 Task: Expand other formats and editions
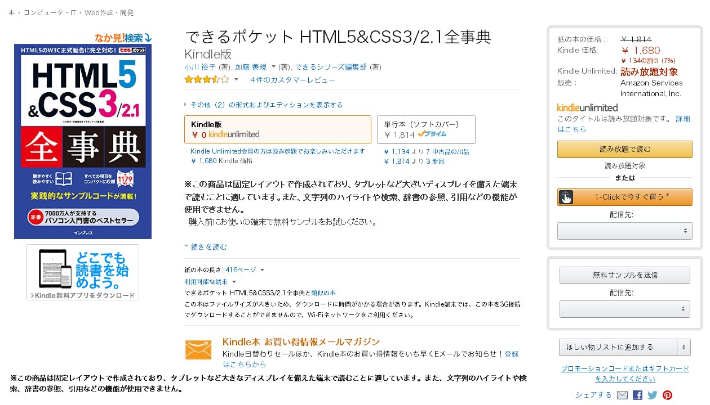point(265,105)
